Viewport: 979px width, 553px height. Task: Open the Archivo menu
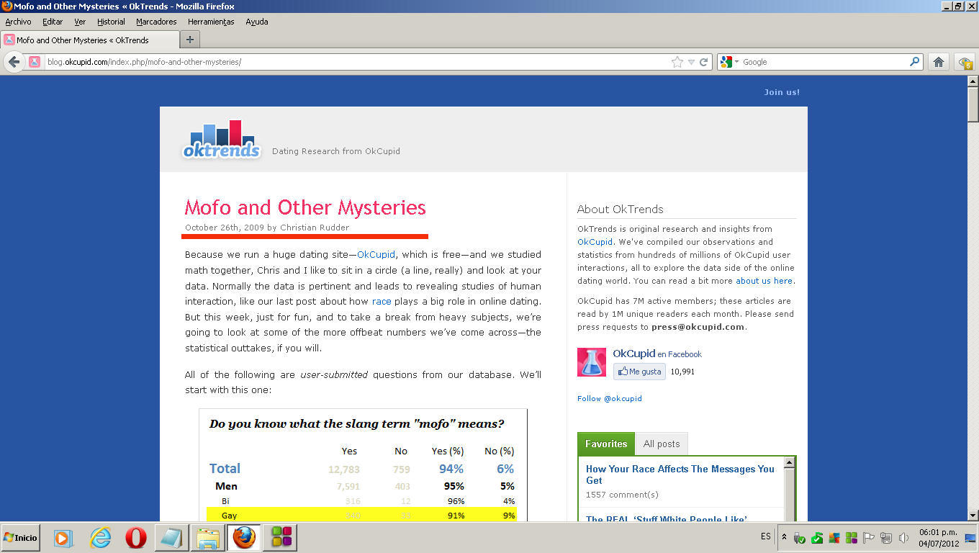[18, 22]
